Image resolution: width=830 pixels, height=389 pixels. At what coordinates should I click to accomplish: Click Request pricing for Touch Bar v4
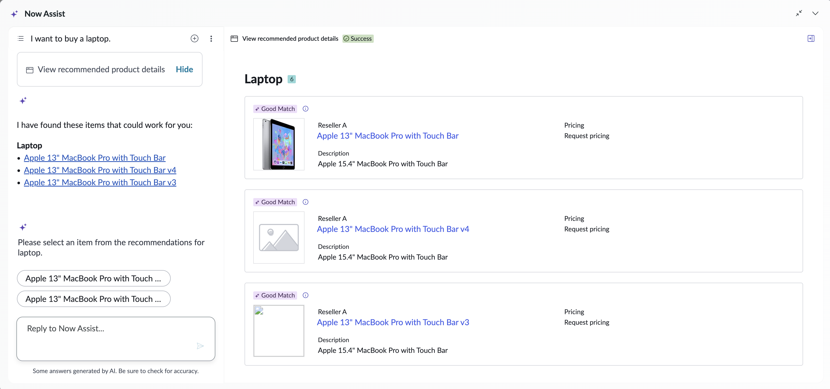[x=587, y=229]
